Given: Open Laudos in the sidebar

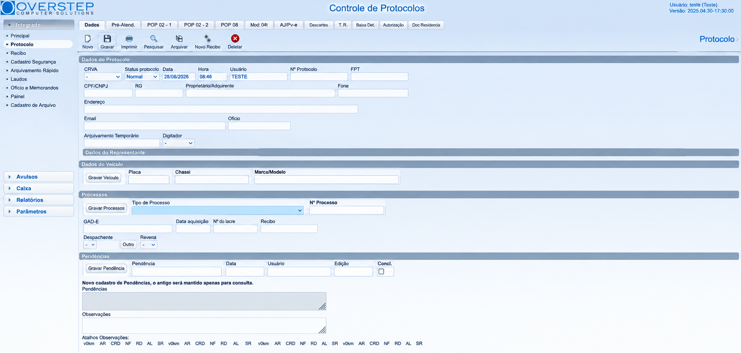Looking at the screenshot, I should pos(19,79).
